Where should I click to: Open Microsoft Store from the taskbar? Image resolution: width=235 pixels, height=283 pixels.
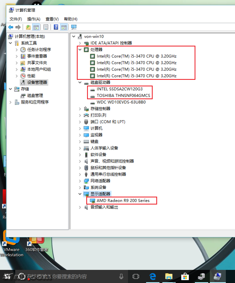click(185, 276)
